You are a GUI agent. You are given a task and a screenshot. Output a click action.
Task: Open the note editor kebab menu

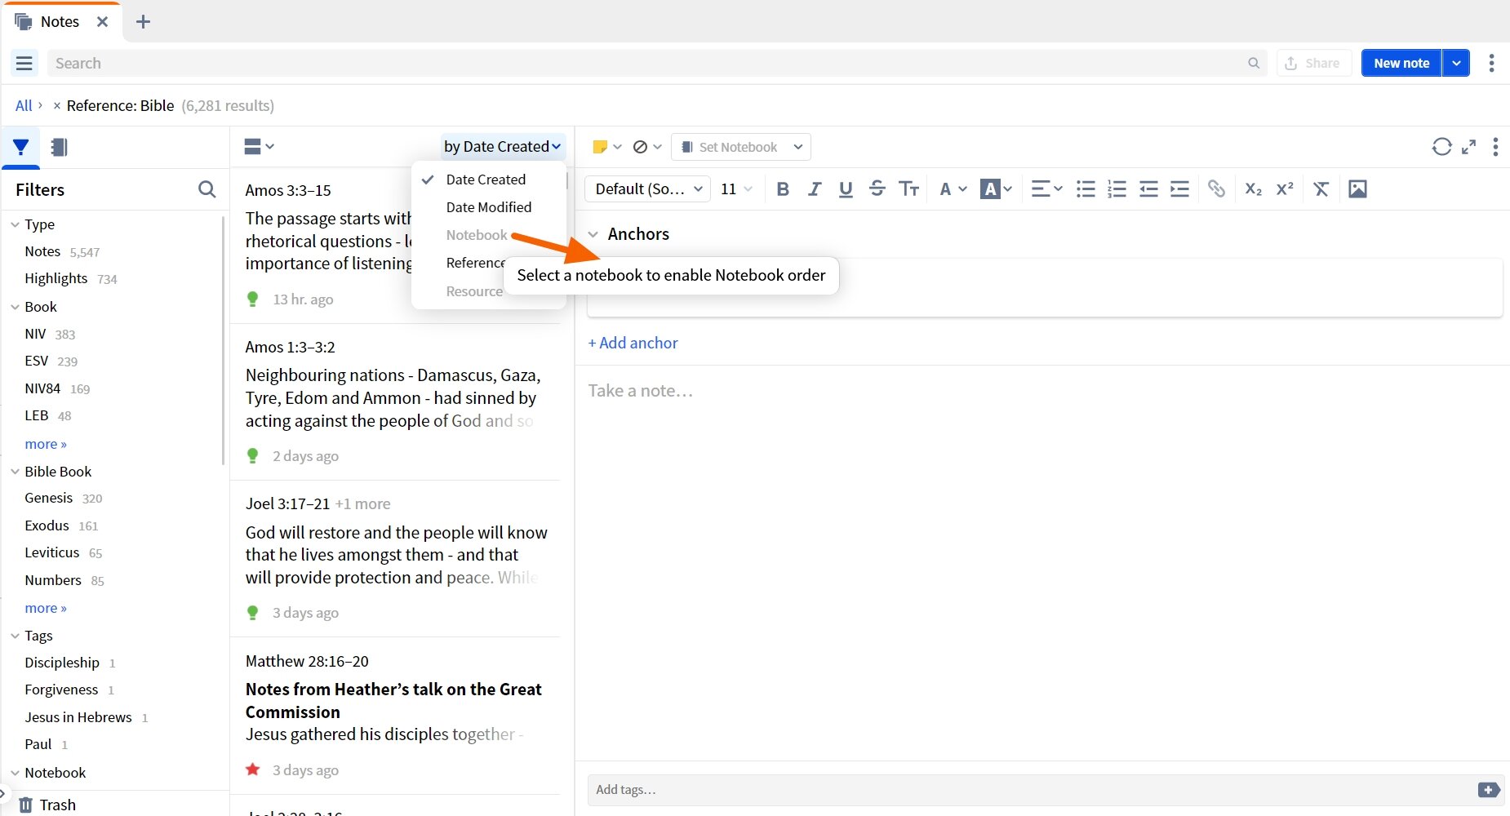click(x=1495, y=147)
